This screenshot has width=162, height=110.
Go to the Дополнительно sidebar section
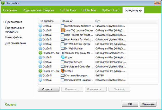(x=16, y=43)
